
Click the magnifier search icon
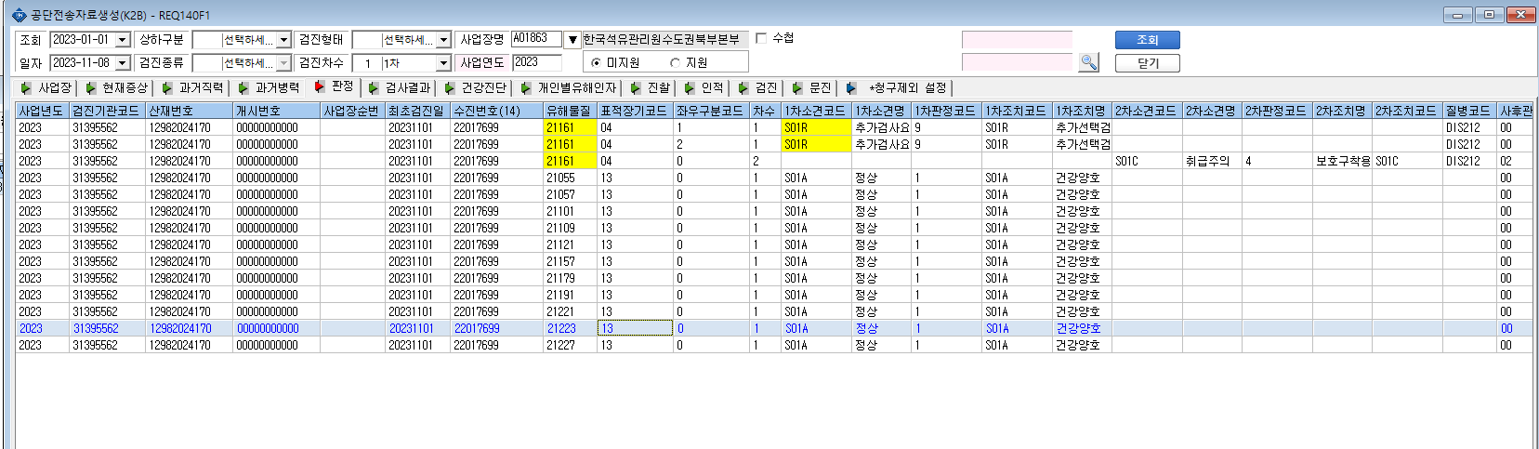tap(1089, 62)
